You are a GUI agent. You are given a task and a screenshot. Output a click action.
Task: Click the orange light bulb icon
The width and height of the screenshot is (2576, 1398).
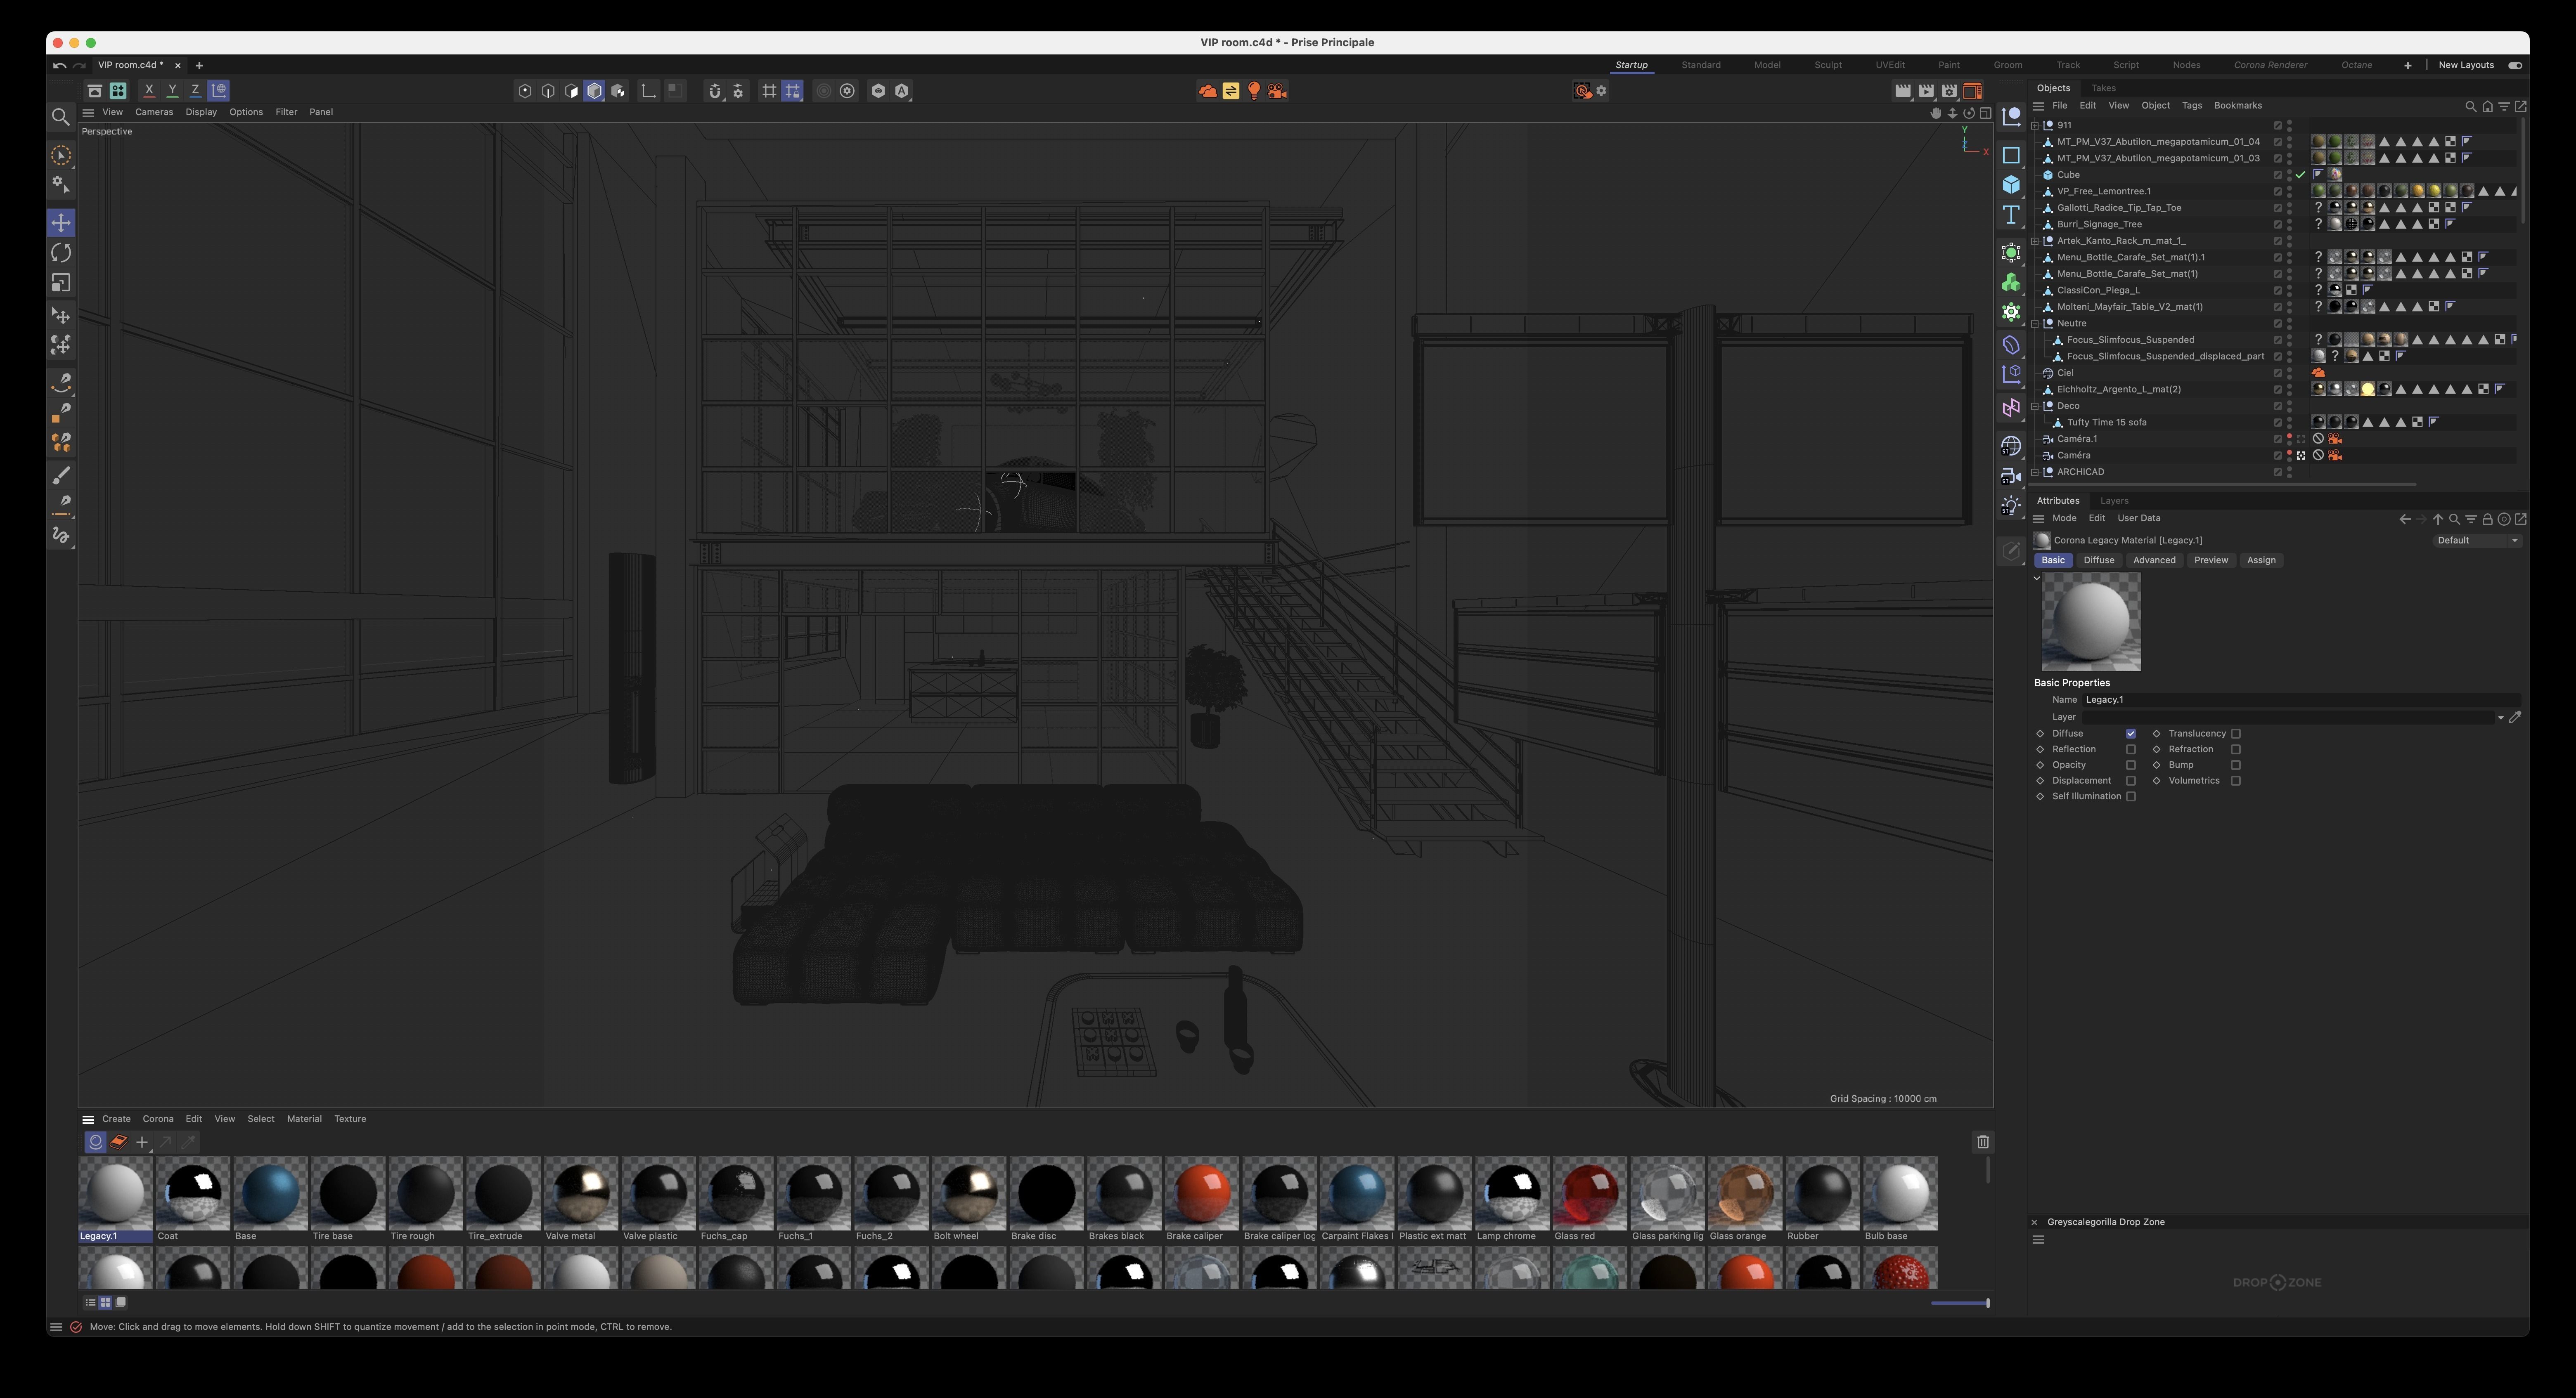point(1254,91)
